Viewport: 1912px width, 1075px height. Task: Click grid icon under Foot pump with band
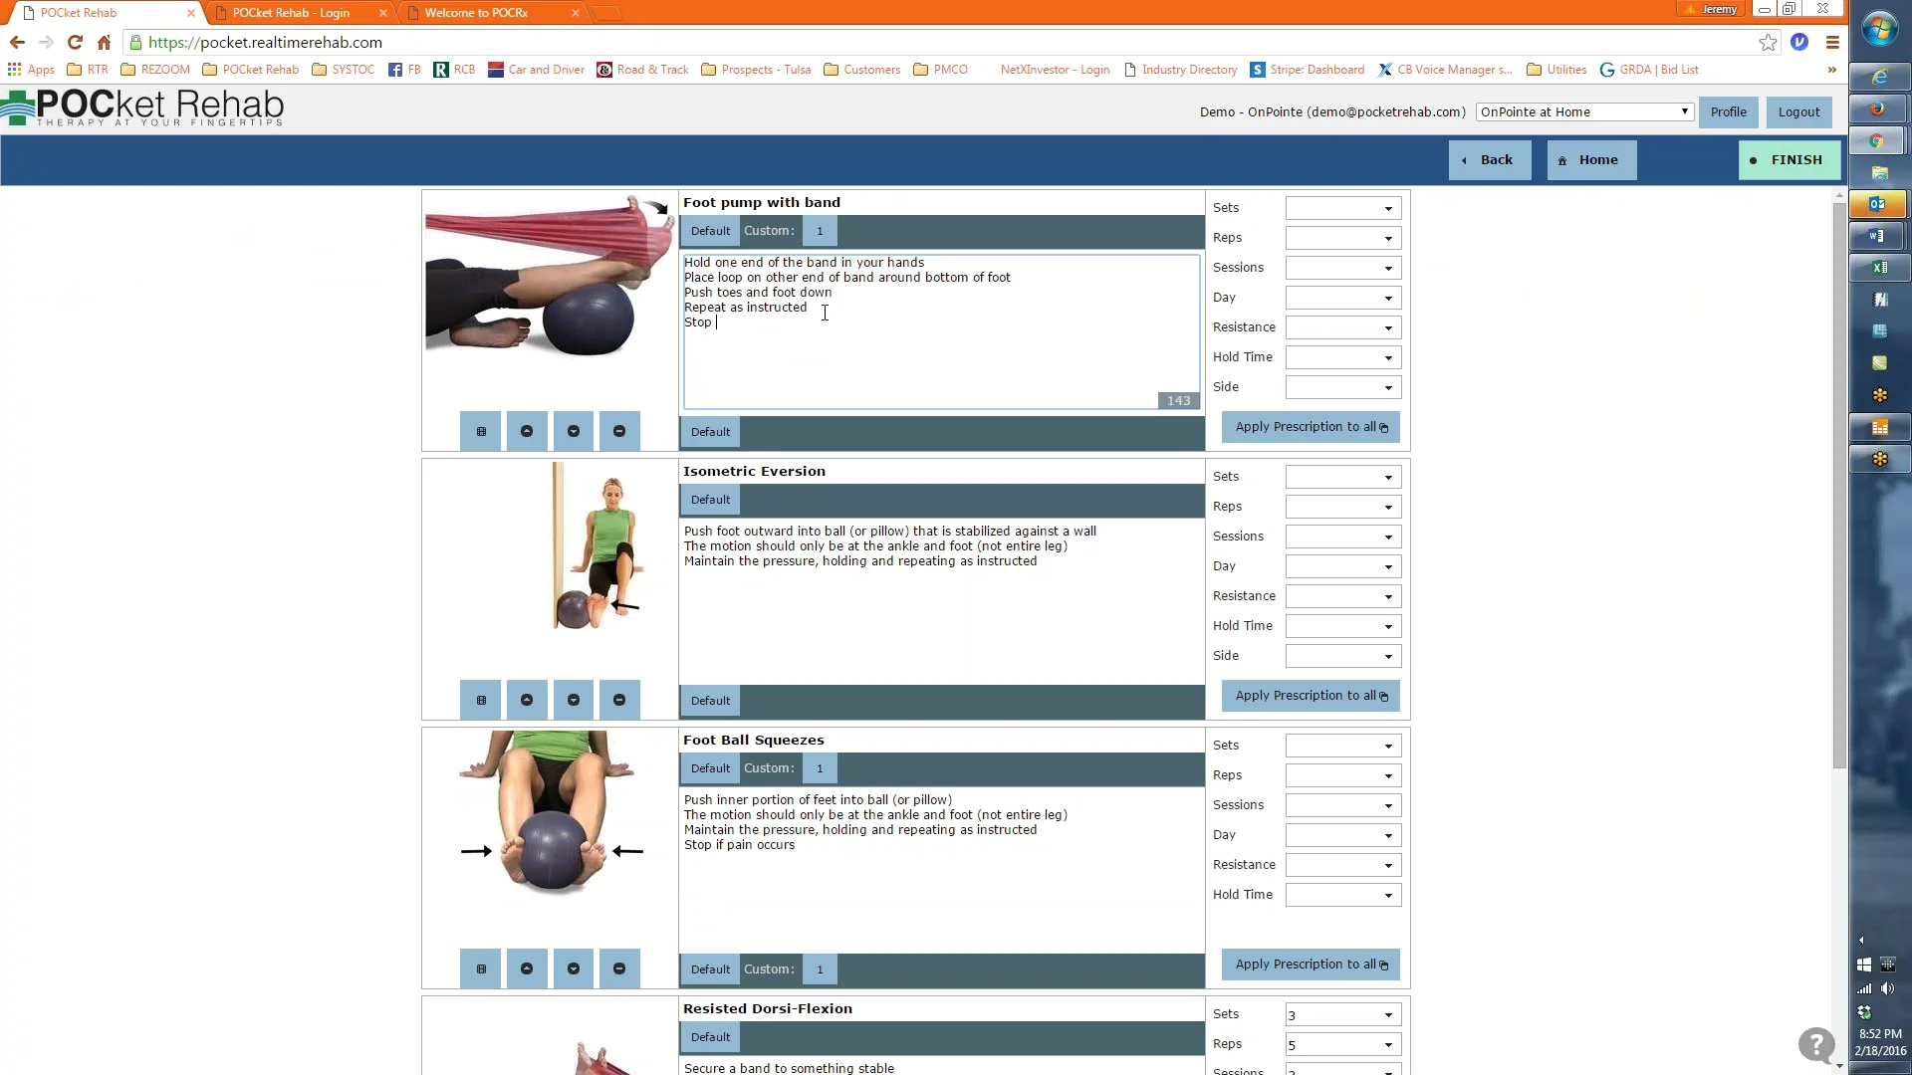[481, 431]
